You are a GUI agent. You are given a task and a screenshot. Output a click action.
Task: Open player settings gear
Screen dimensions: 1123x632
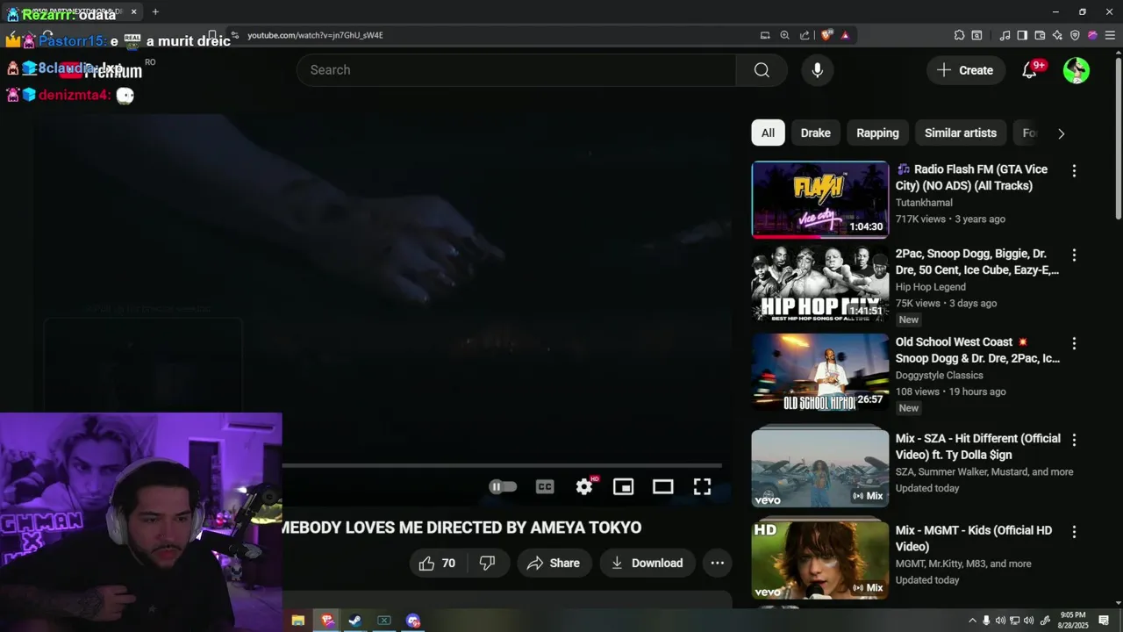pos(584,486)
